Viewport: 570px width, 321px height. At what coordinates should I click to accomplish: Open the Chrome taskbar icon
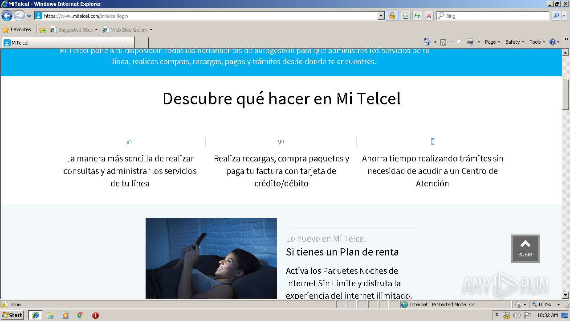pyautogui.click(x=81, y=315)
